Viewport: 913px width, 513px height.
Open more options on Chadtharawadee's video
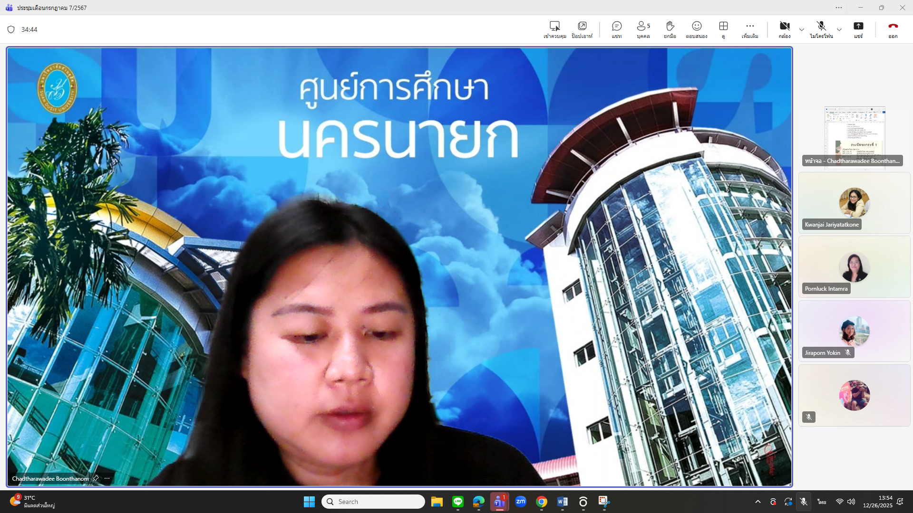[107, 478]
